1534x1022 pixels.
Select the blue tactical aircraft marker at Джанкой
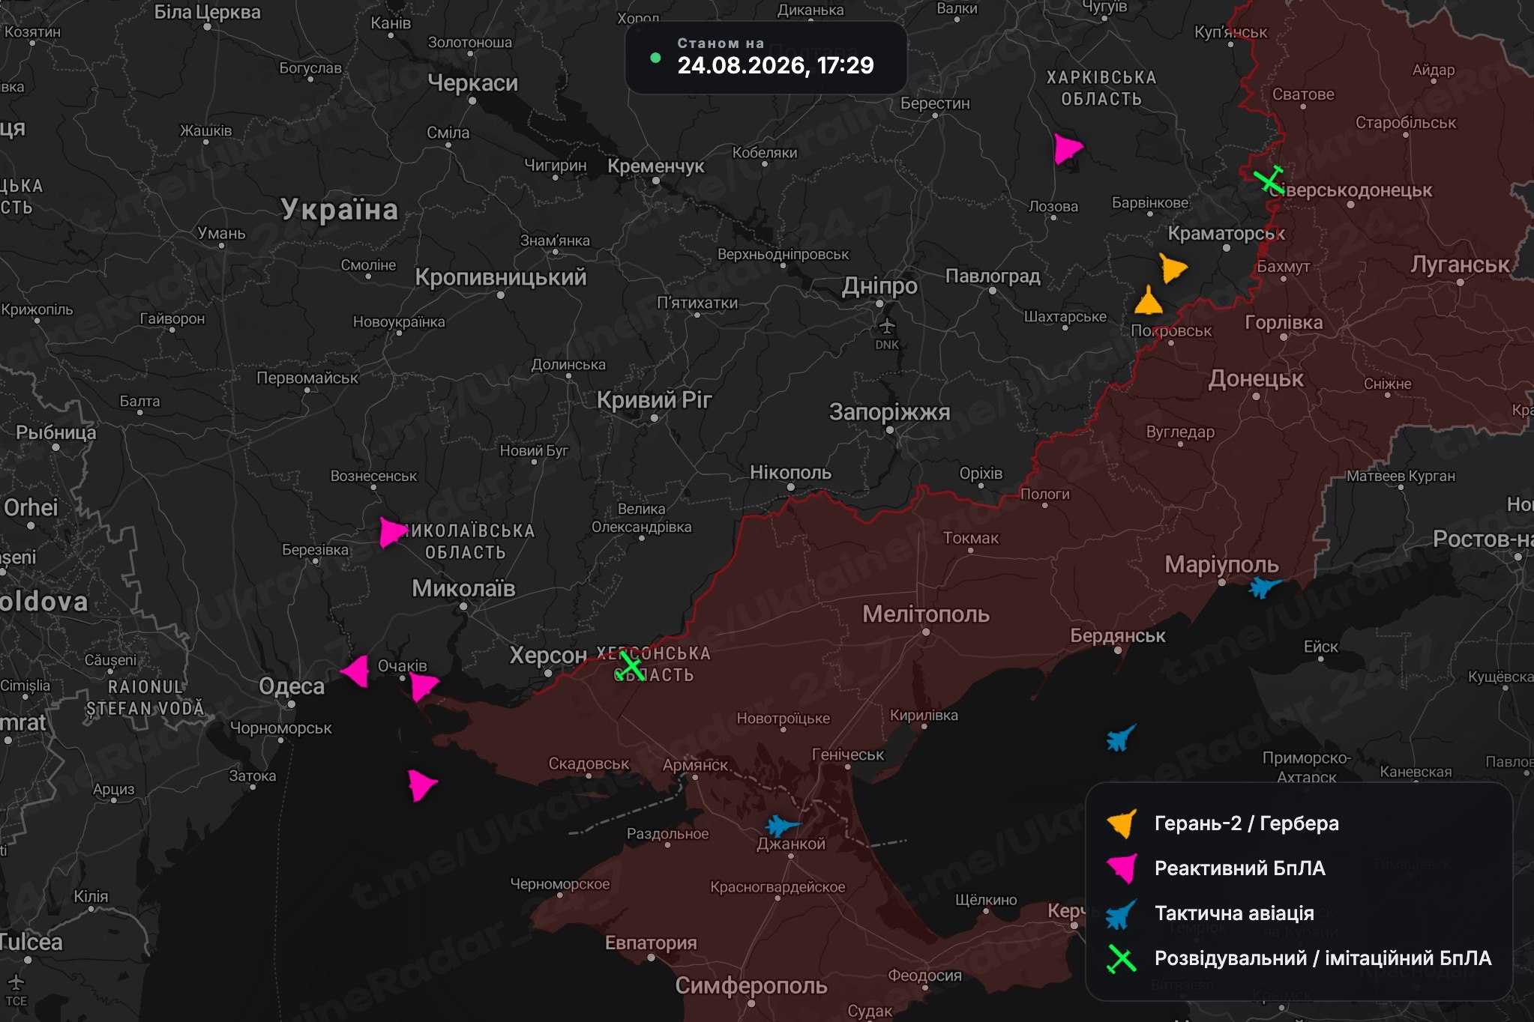(x=782, y=826)
